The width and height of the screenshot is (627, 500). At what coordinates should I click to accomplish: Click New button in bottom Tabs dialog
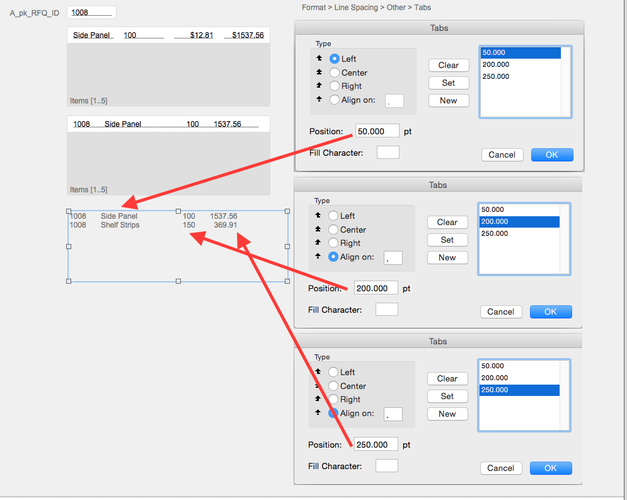pyautogui.click(x=447, y=414)
